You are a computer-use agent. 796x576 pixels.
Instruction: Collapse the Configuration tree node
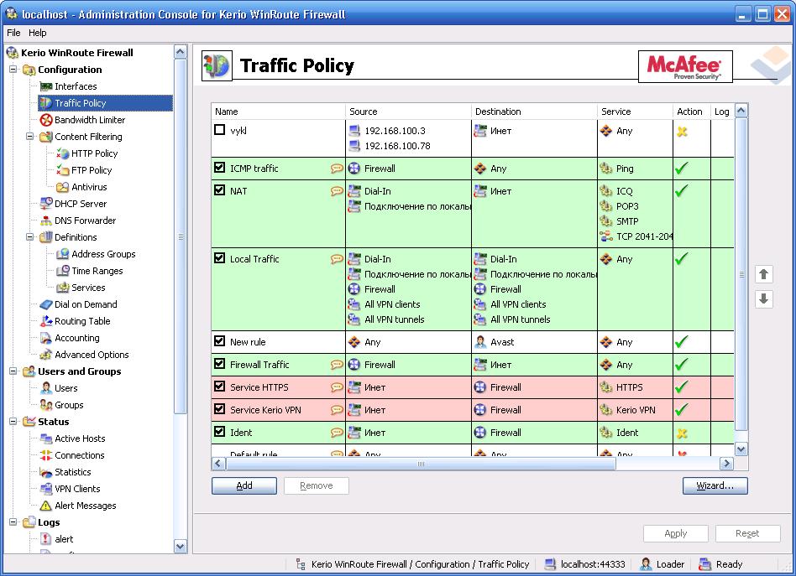point(13,69)
